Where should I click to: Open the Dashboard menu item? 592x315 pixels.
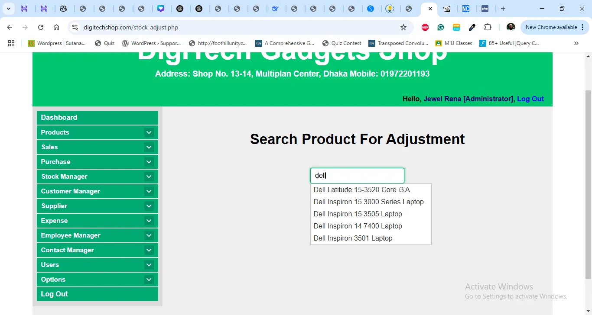click(59, 118)
